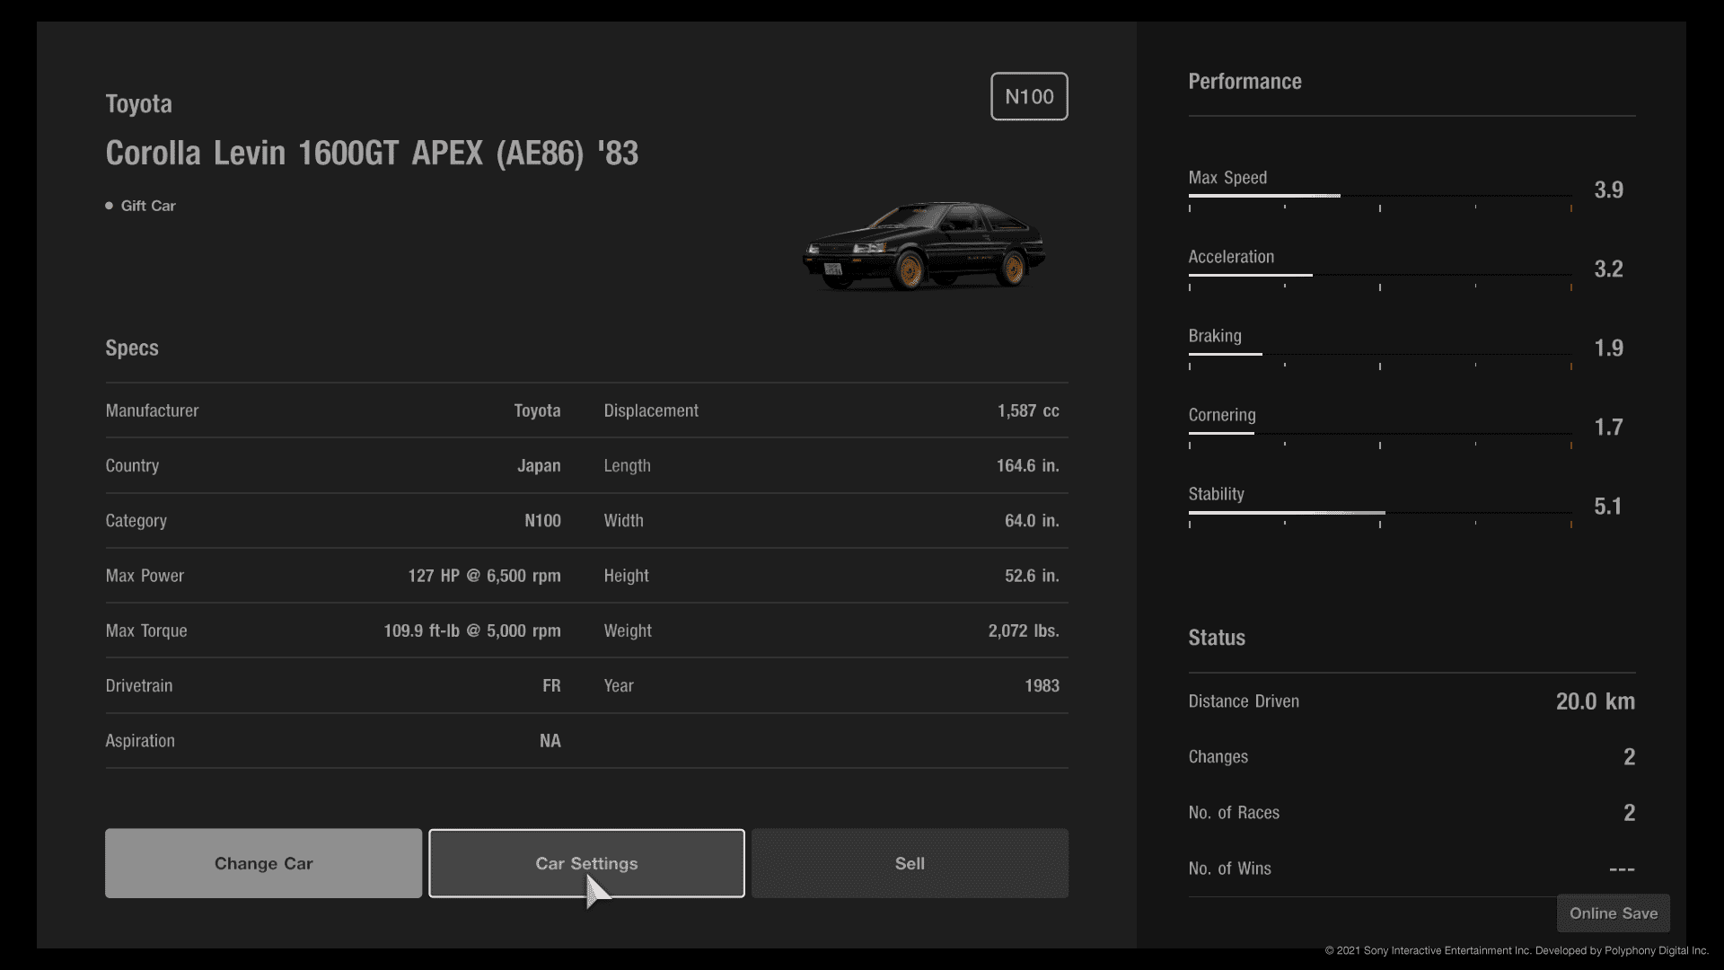The height and width of the screenshot is (970, 1724).
Task: Click Max Power value 127 HP
Action: coord(484,576)
